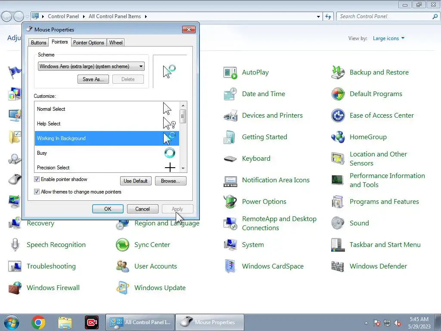Select Help Select in the Customize list

pos(107,124)
